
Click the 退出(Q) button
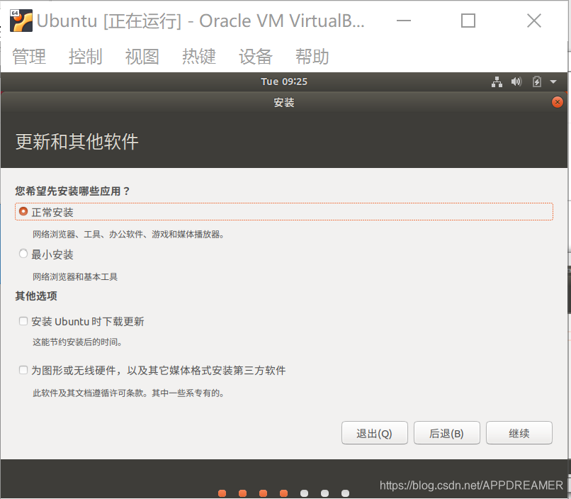374,433
